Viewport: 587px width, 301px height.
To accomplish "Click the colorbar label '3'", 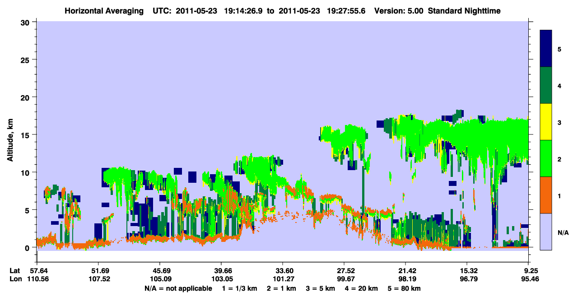I will click(559, 122).
